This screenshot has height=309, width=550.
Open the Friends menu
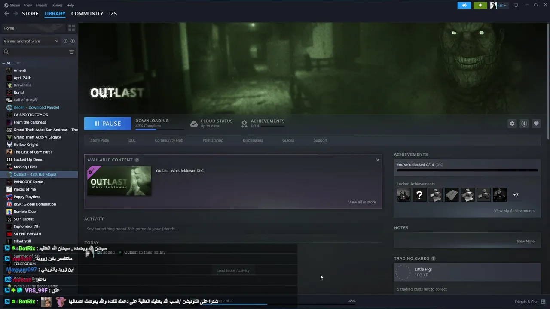42,5
